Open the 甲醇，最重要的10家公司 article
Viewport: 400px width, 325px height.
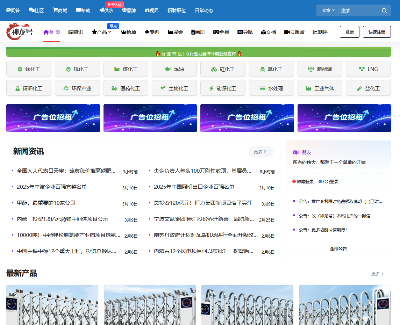46,203
